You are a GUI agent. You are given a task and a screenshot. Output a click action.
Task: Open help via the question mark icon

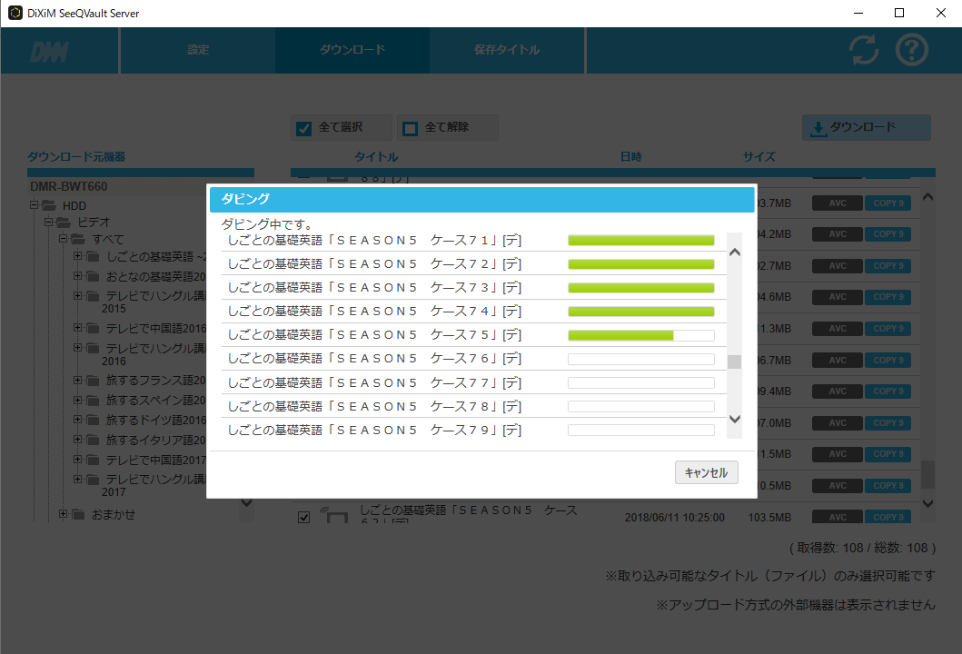(912, 50)
